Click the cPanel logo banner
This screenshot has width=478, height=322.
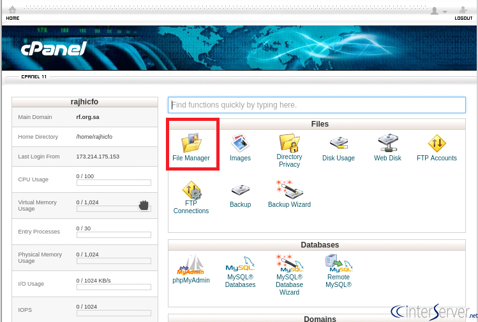(x=54, y=48)
